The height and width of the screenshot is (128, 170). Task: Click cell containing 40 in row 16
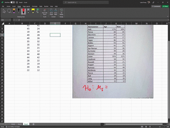coord(35,54)
